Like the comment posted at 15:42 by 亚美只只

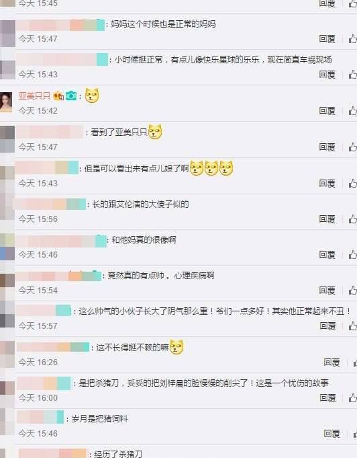coord(353,111)
